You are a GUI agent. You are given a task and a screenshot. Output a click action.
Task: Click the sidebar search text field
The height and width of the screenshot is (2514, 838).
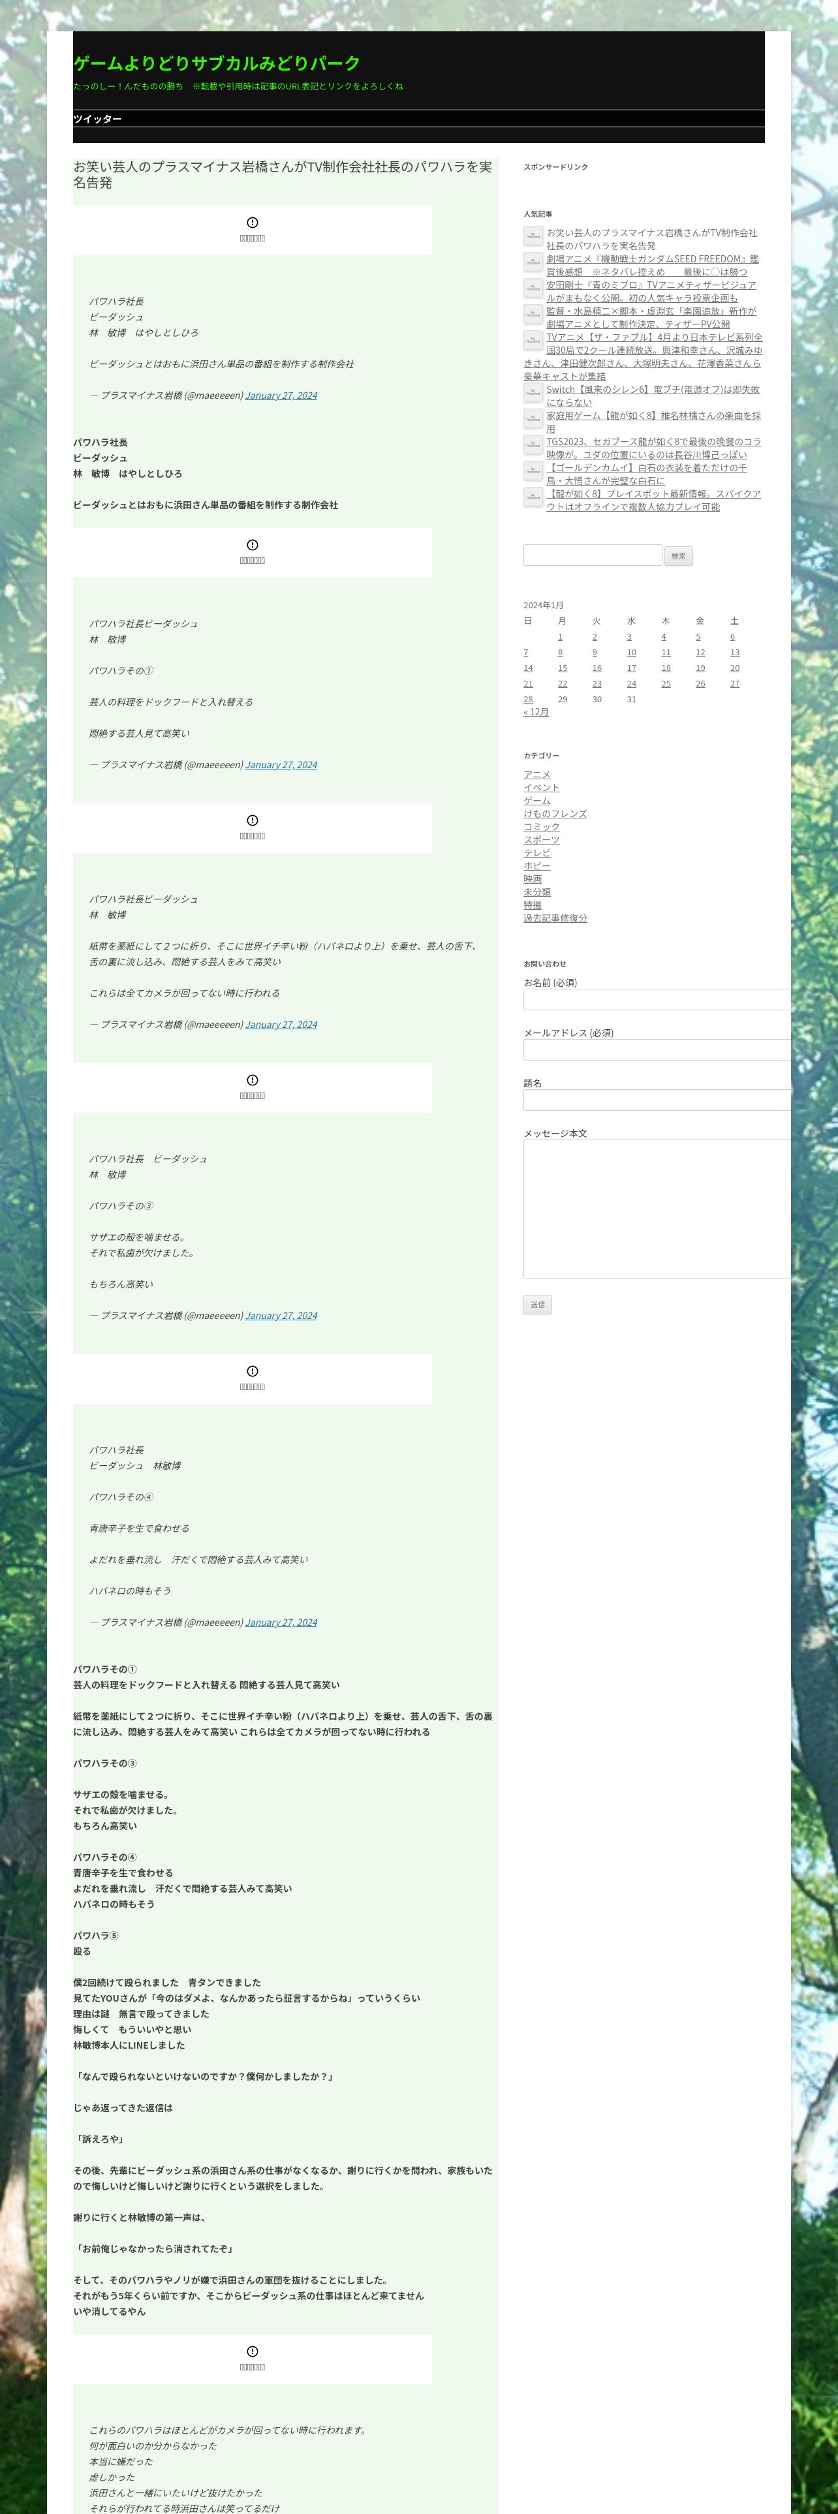pos(592,555)
